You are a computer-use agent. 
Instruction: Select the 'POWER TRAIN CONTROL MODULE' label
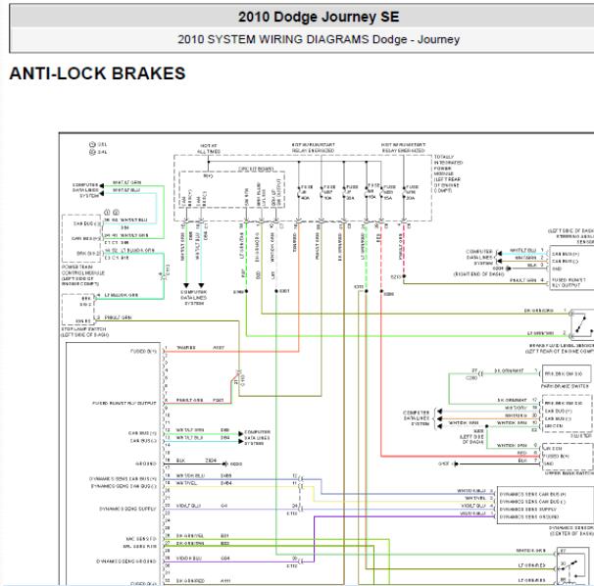tap(83, 275)
